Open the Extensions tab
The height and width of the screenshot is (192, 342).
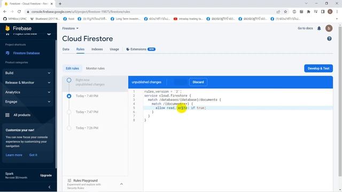pyautogui.click(x=141, y=49)
